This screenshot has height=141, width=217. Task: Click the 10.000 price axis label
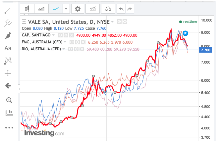(206, 20)
